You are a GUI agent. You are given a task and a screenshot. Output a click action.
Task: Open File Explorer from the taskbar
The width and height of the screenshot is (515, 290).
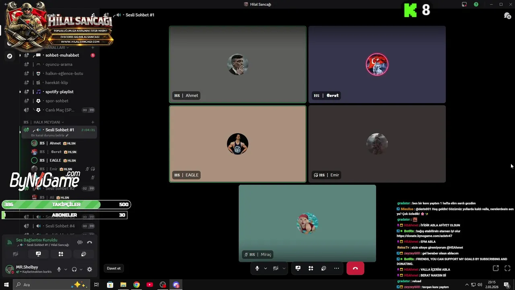click(123, 285)
